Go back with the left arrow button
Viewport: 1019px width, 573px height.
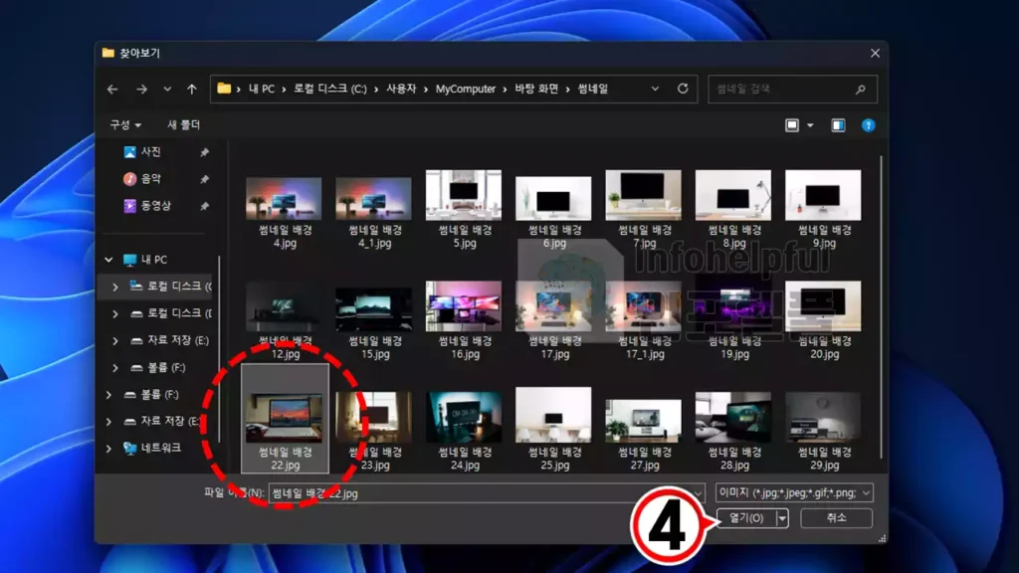[112, 89]
